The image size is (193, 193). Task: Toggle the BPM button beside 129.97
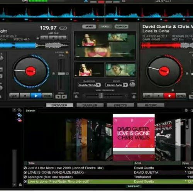[x=63, y=28]
